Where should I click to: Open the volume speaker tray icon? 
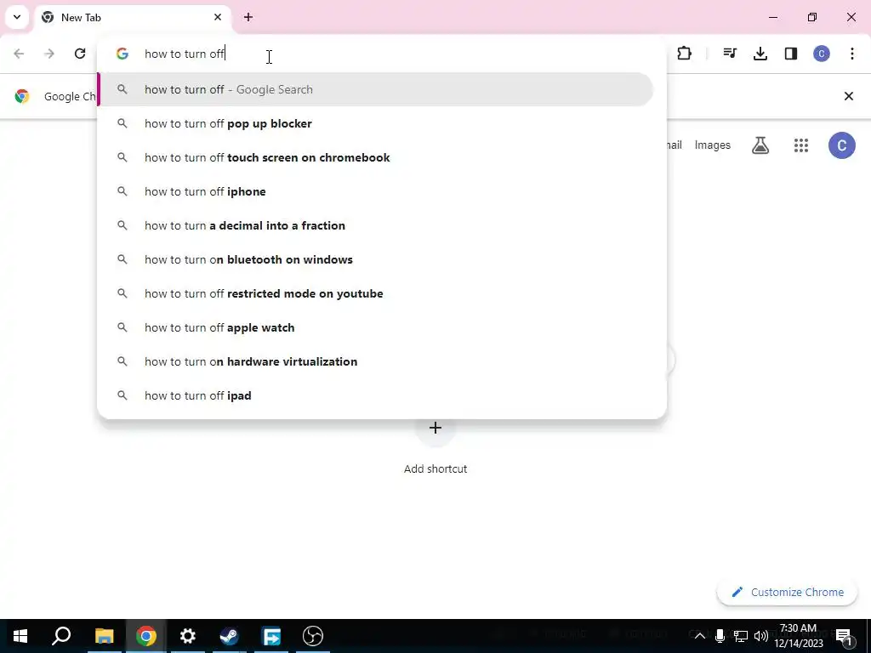point(761,636)
